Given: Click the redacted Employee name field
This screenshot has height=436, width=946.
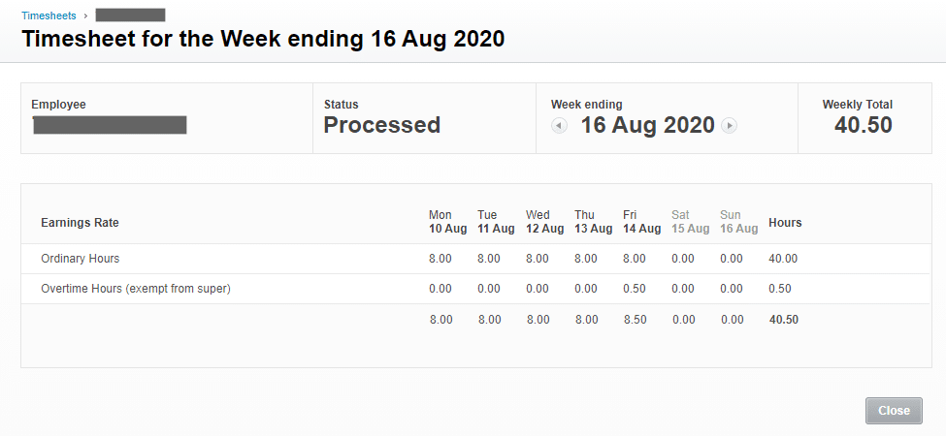Looking at the screenshot, I should 109,125.
